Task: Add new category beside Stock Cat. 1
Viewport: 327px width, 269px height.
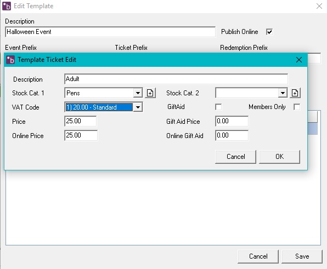Action: (x=150, y=93)
